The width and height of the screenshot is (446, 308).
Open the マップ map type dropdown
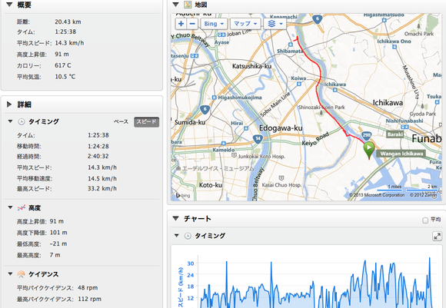point(245,24)
